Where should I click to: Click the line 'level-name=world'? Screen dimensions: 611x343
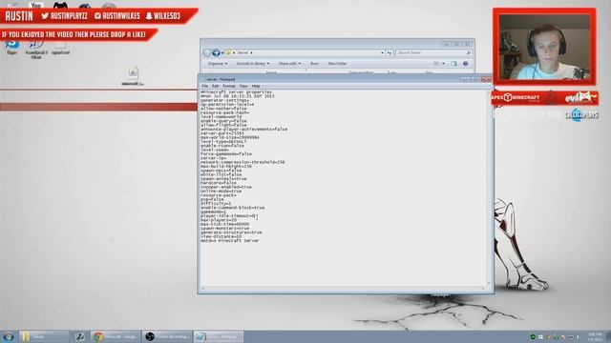click(221, 116)
